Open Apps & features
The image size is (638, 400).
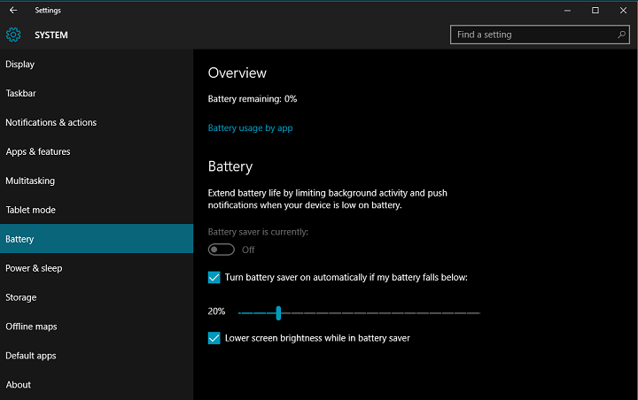[x=97, y=151]
